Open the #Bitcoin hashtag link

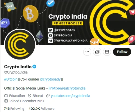11,79
